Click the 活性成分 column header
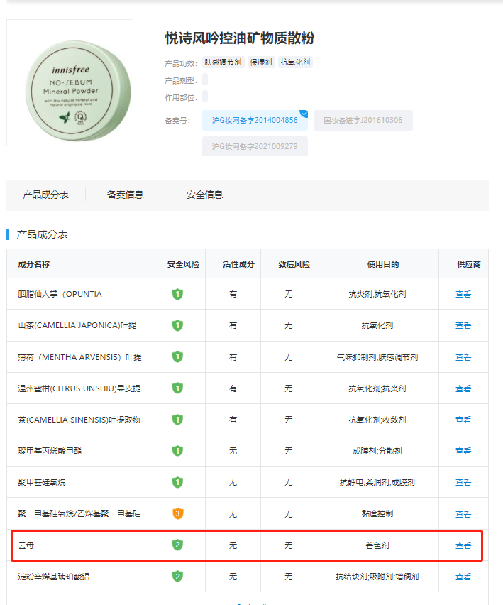503x605 pixels. pos(238,264)
